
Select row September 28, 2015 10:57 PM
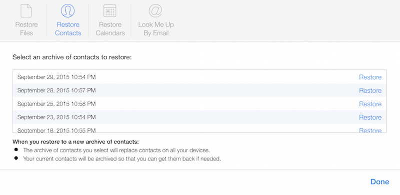click(199, 90)
